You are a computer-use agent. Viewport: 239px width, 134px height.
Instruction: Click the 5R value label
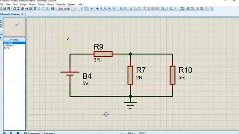click(x=181, y=78)
